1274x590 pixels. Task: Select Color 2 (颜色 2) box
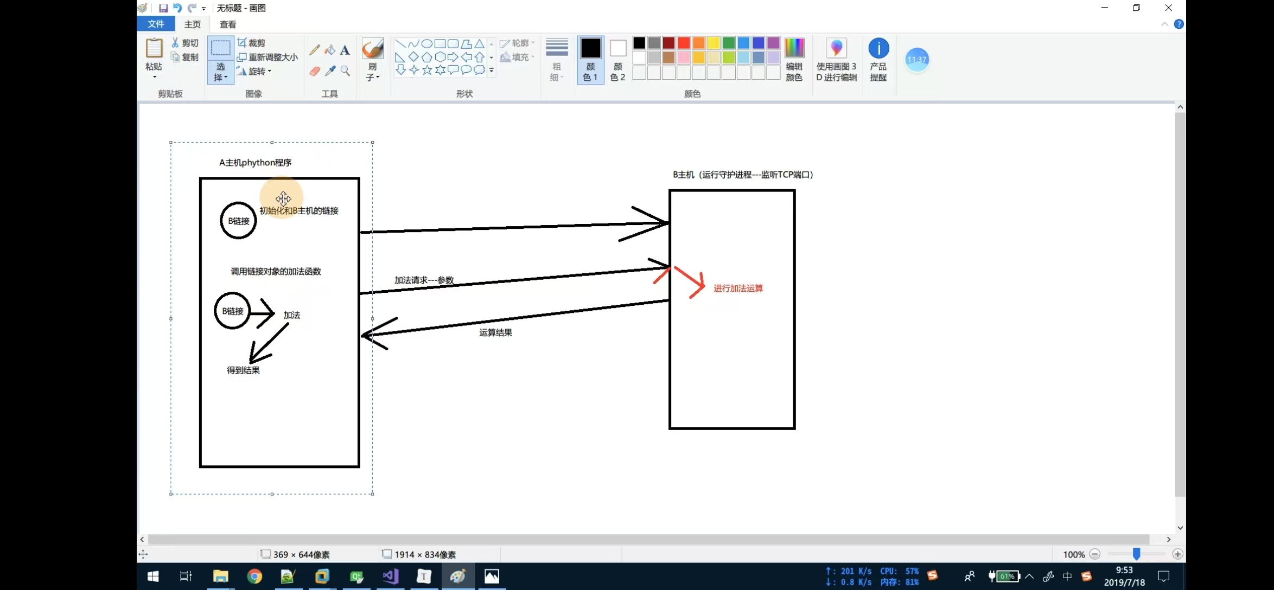click(617, 60)
